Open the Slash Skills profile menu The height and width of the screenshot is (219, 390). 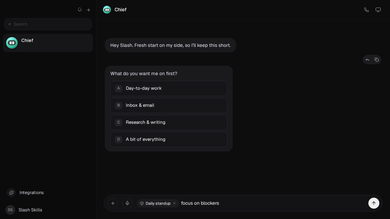pyautogui.click(x=24, y=210)
